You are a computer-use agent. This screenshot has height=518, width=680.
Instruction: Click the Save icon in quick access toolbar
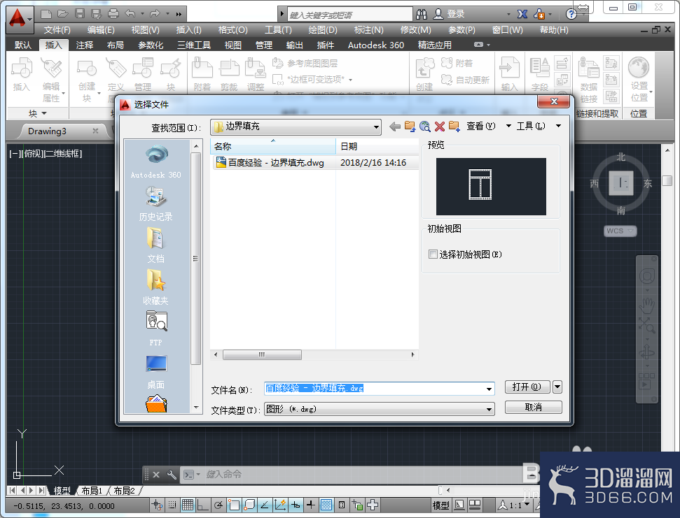[80, 14]
